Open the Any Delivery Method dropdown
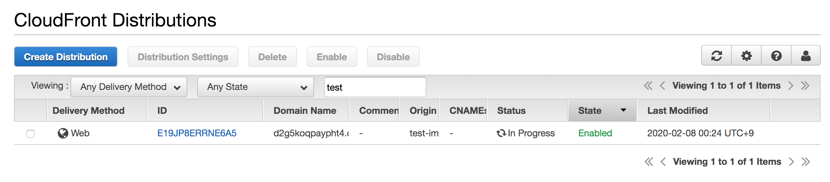The width and height of the screenshot is (830, 182). [129, 87]
